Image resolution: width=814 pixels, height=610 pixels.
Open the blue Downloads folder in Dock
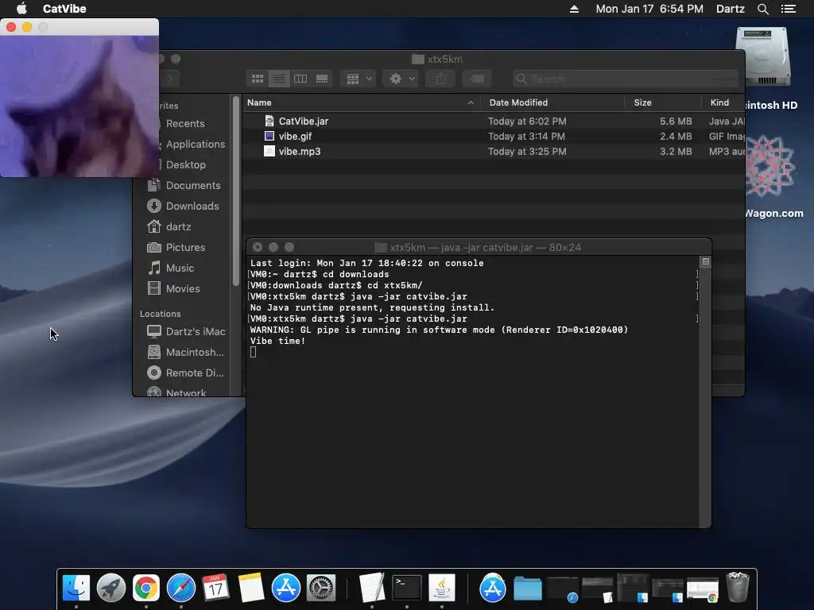(528, 589)
